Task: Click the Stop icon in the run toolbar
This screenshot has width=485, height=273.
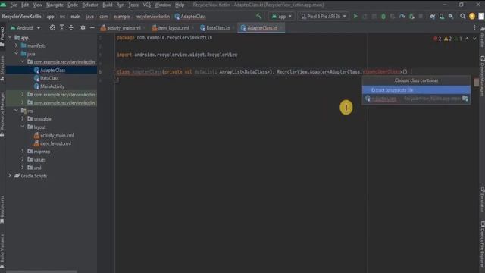Action: [x=421, y=17]
